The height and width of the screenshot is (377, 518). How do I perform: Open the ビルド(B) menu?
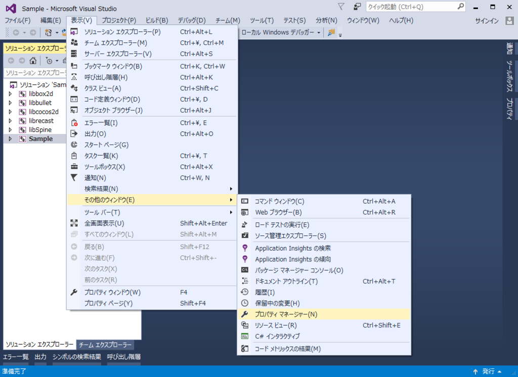click(x=157, y=21)
